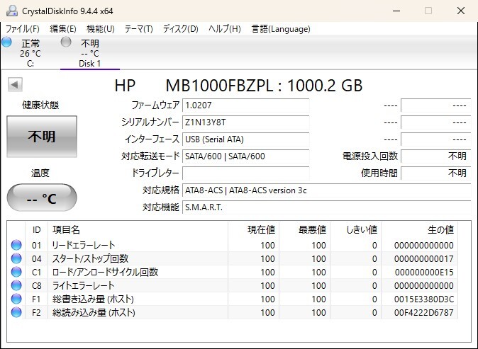This screenshot has height=349, width=478.
Task: Click the 対応規格 field ATA8-ACS version 3c
Action: coord(327,190)
